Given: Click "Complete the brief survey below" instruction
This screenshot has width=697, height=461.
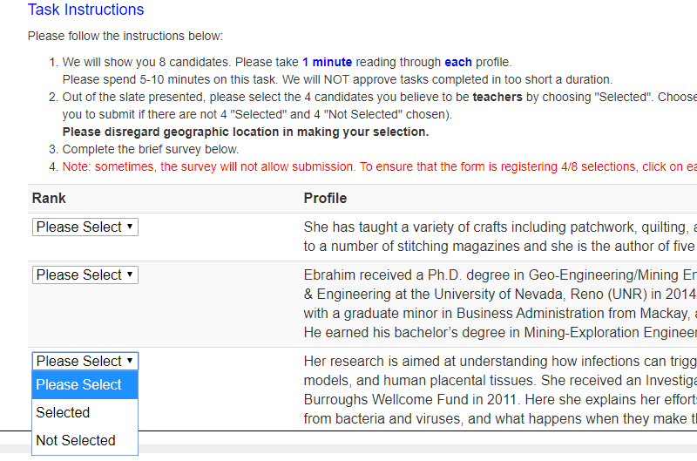Looking at the screenshot, I should (150, 149).
